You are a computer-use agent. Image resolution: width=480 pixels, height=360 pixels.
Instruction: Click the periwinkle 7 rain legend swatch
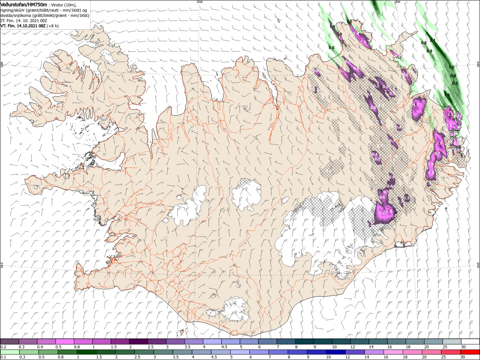[278, 352]
